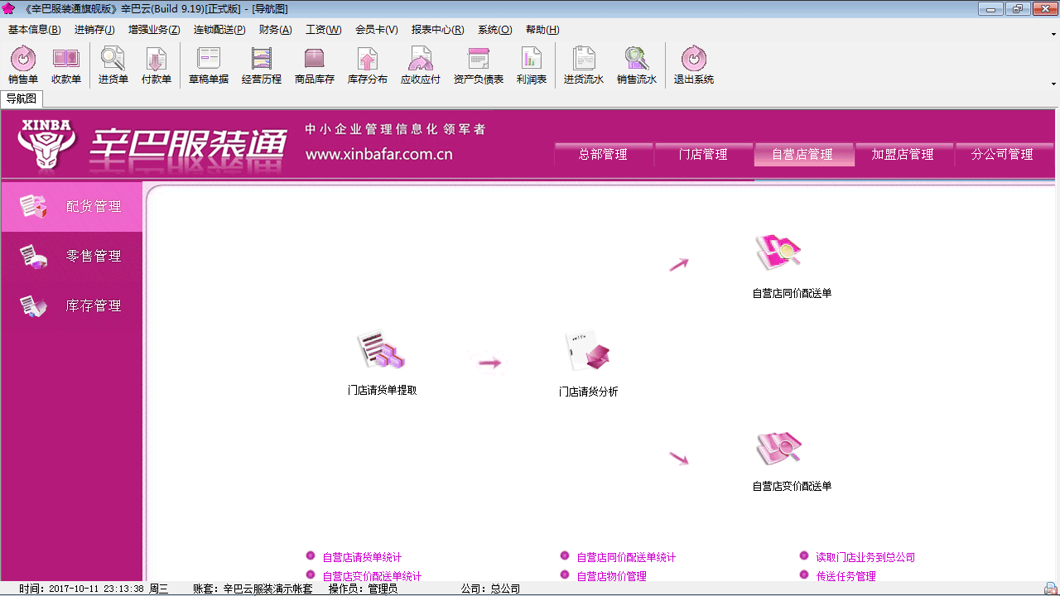The height and width of the screenshot is (596, 1060).
Task: Show 商品库存 via toolbar icon
Action: (x=315, y=65)
